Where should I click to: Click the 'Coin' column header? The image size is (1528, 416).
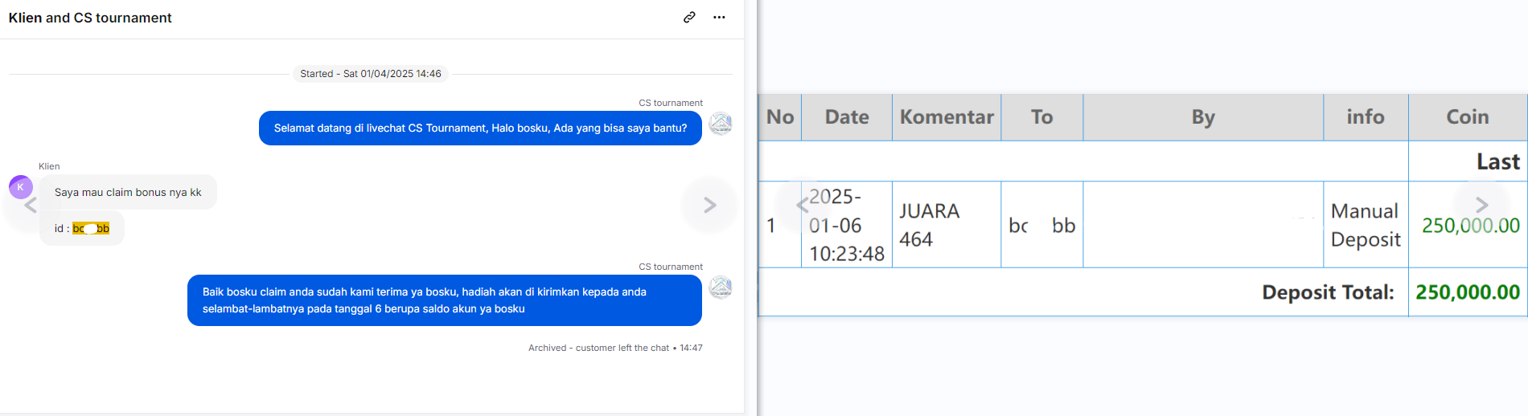click(1468, 117)
